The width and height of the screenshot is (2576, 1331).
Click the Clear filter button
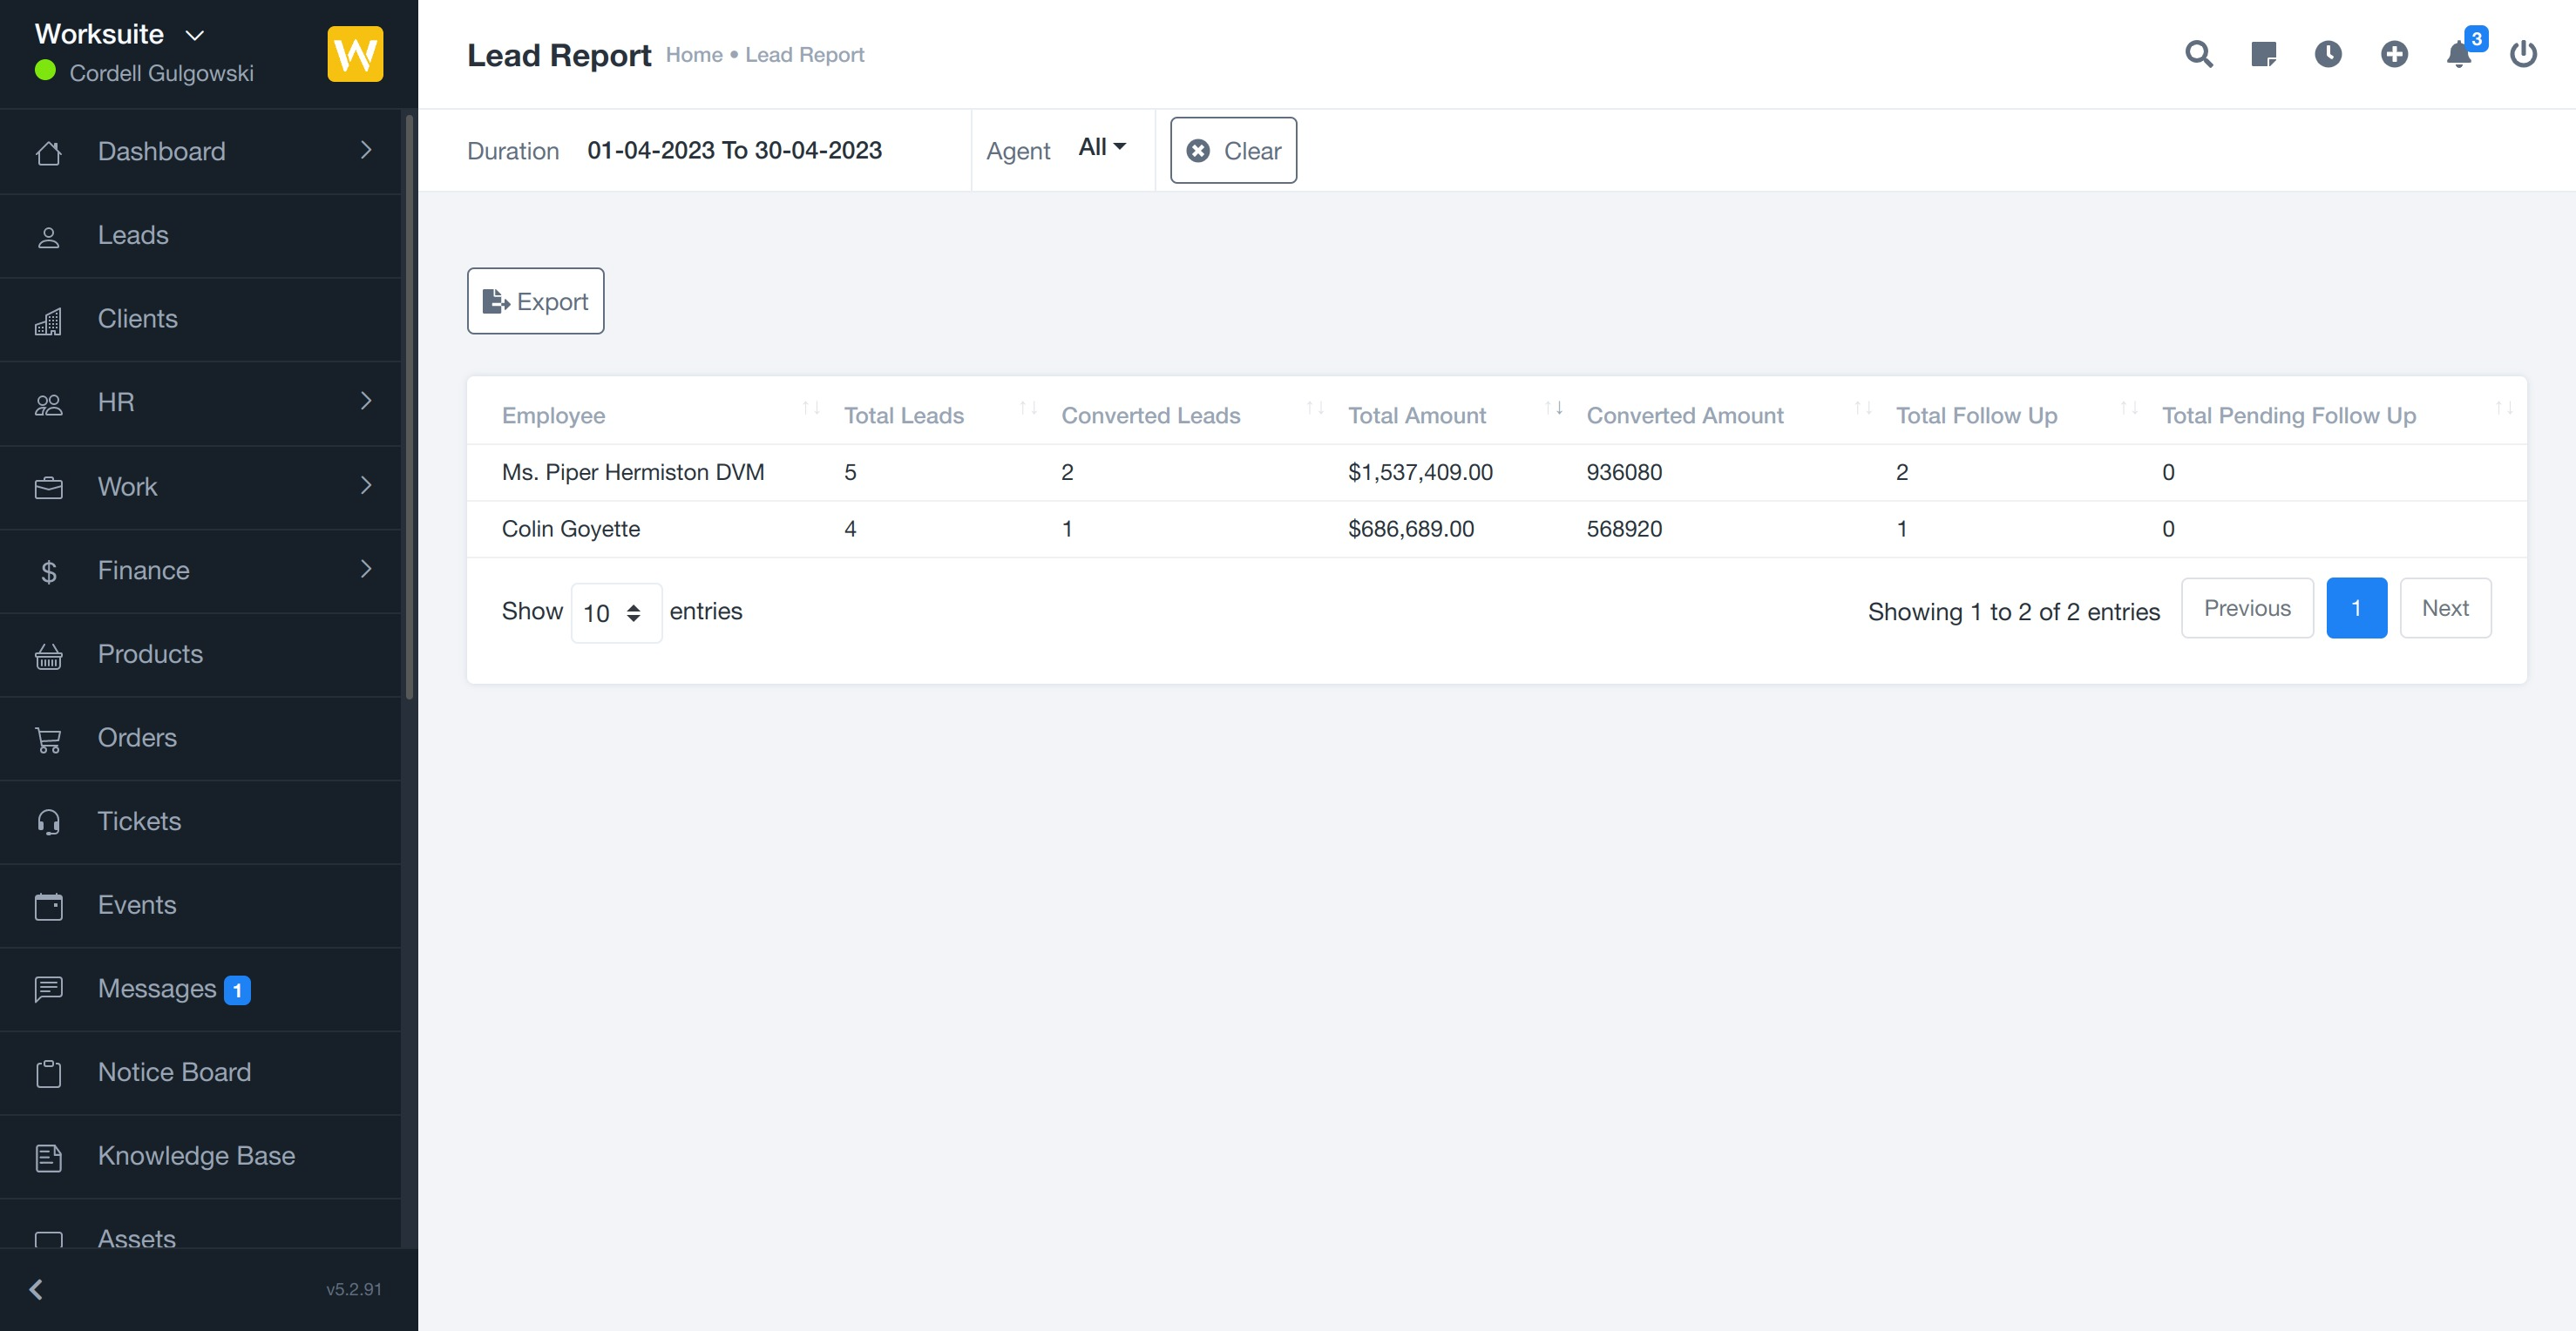(x=1233, y=151)
